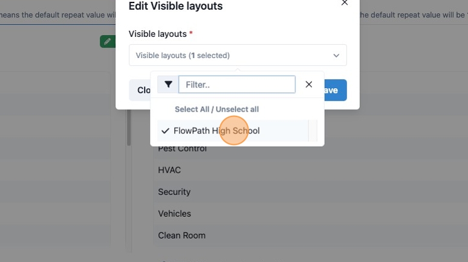The image size is (468, 262).
Task: Select the HVAC list item
Action: click(x=169, y=170)
